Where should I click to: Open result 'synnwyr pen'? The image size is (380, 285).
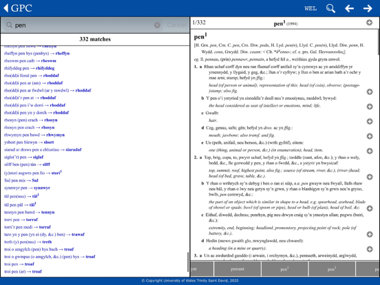pyautogui.click(x=27, y=188)
